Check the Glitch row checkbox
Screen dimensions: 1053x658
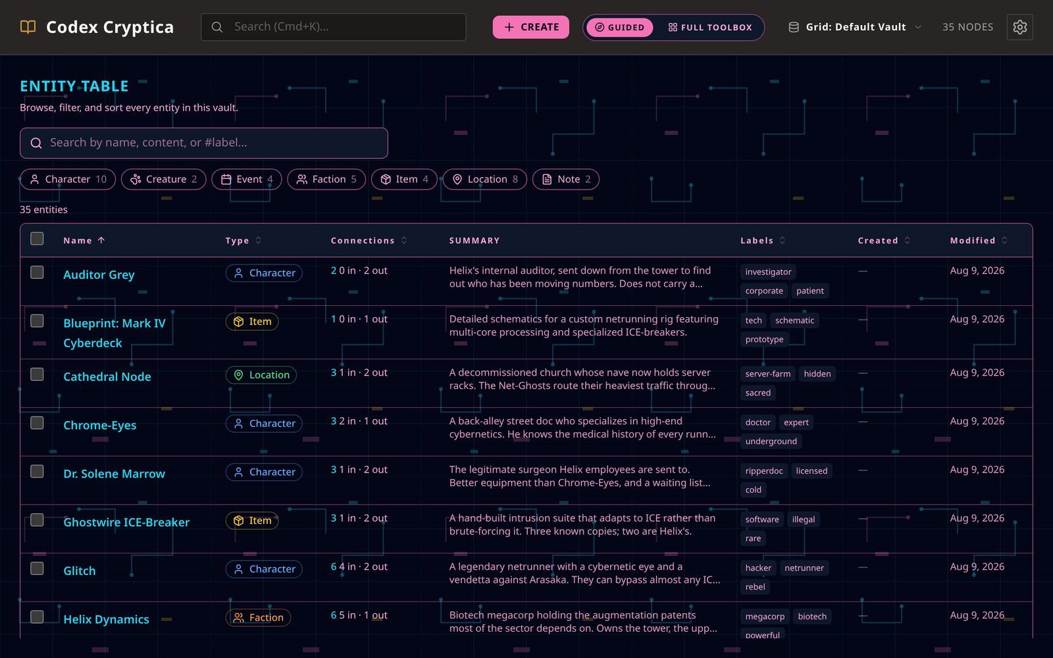(x=37, y=568)
